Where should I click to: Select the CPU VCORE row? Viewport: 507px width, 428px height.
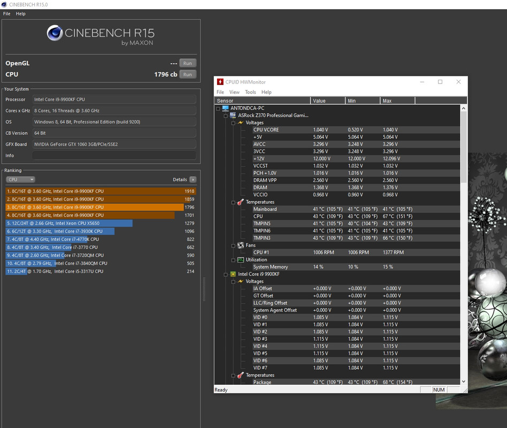click(x=356, y=129)
